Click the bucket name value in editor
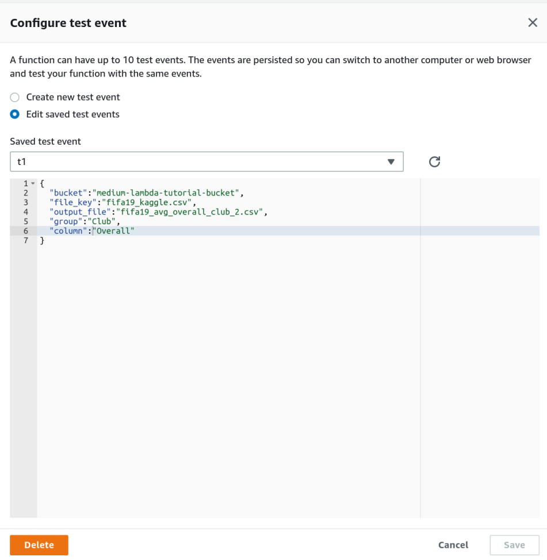 [x=166, y=193]
